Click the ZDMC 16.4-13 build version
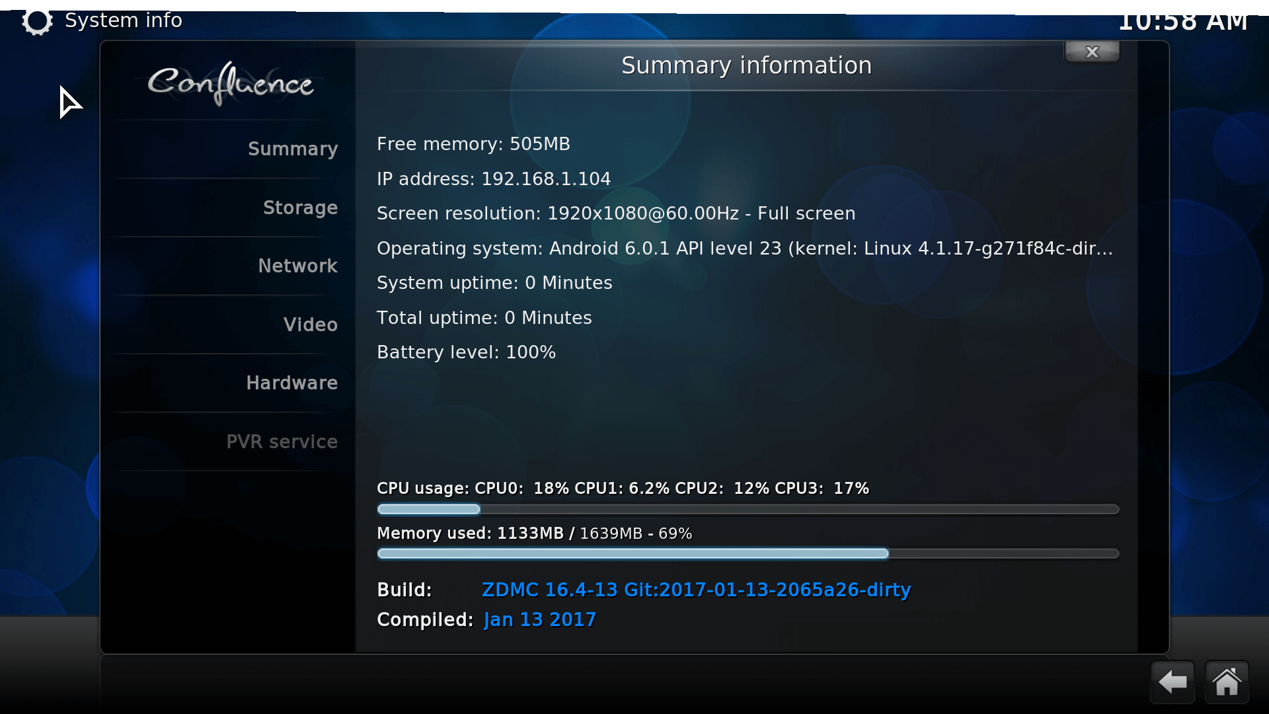This screenshot has width=1269, height=714. coord(697,590)
